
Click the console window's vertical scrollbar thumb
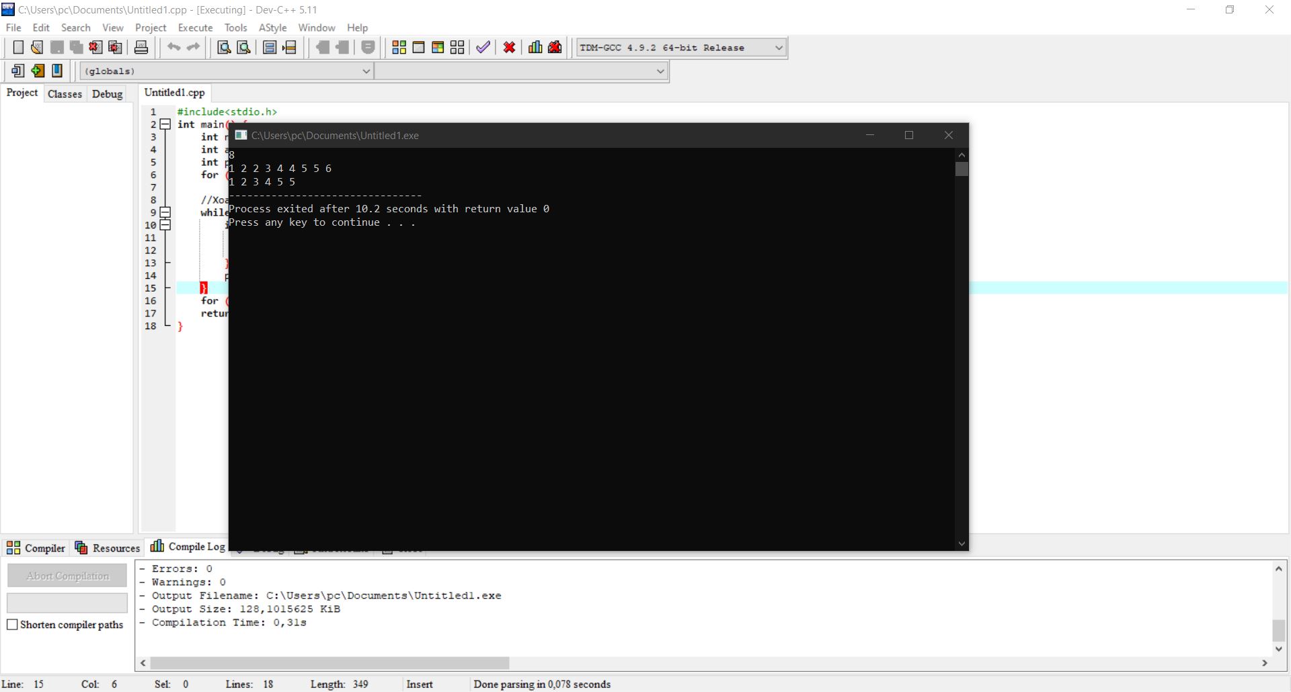(x=962, y=169)
